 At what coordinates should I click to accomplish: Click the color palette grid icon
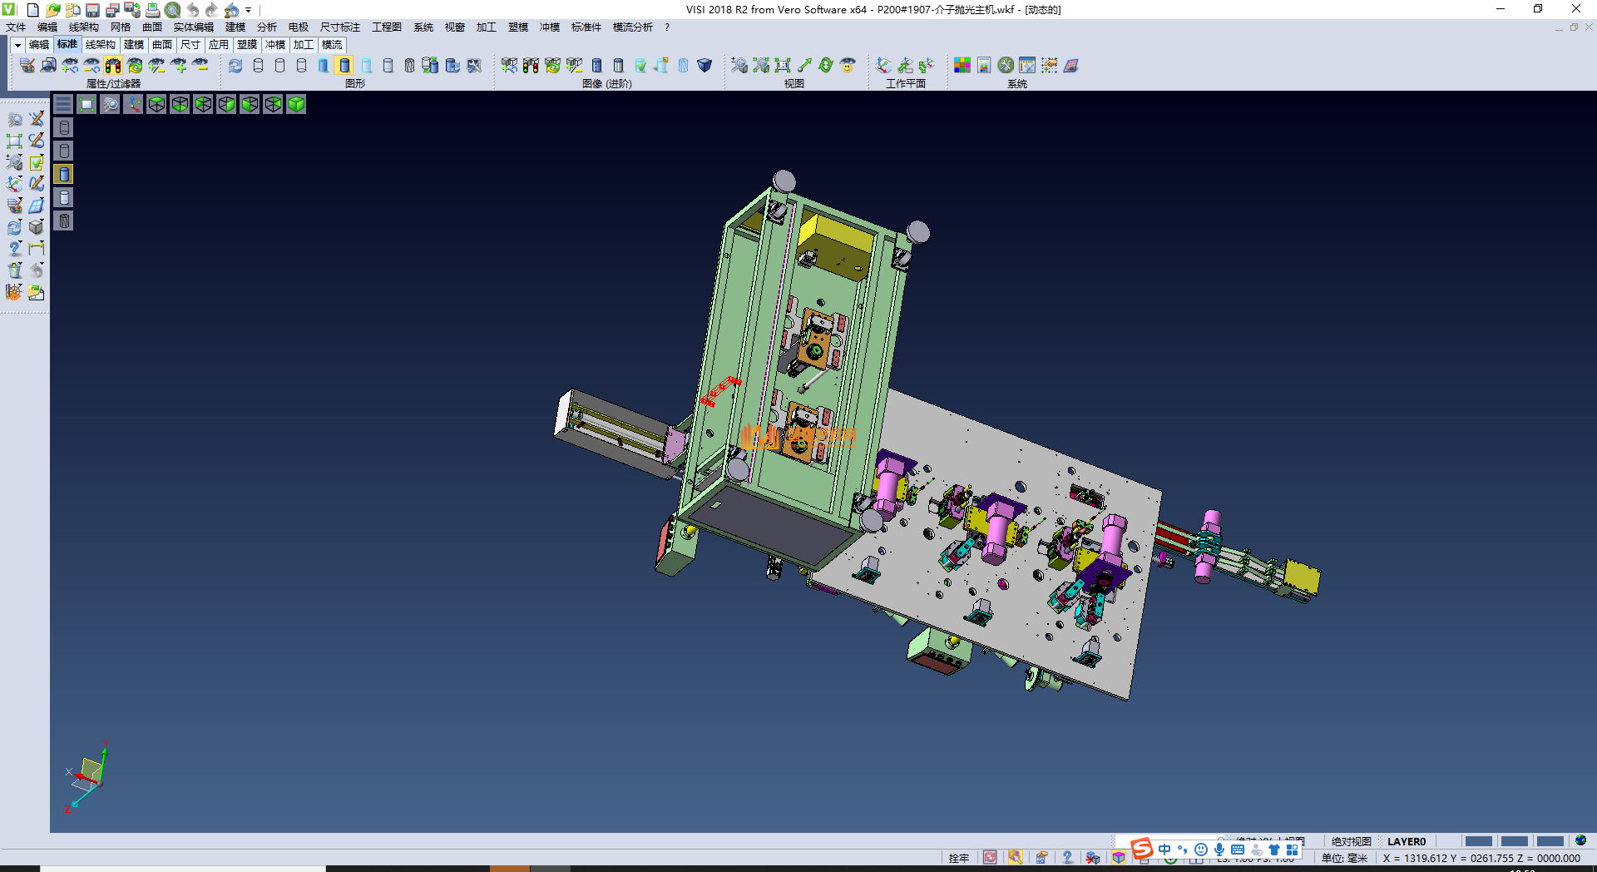pyautogui.click(x=962, y=66)
